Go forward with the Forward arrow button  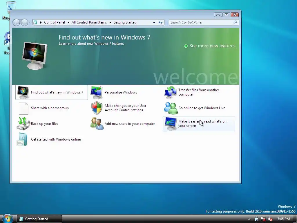click(x=24, y=22)
